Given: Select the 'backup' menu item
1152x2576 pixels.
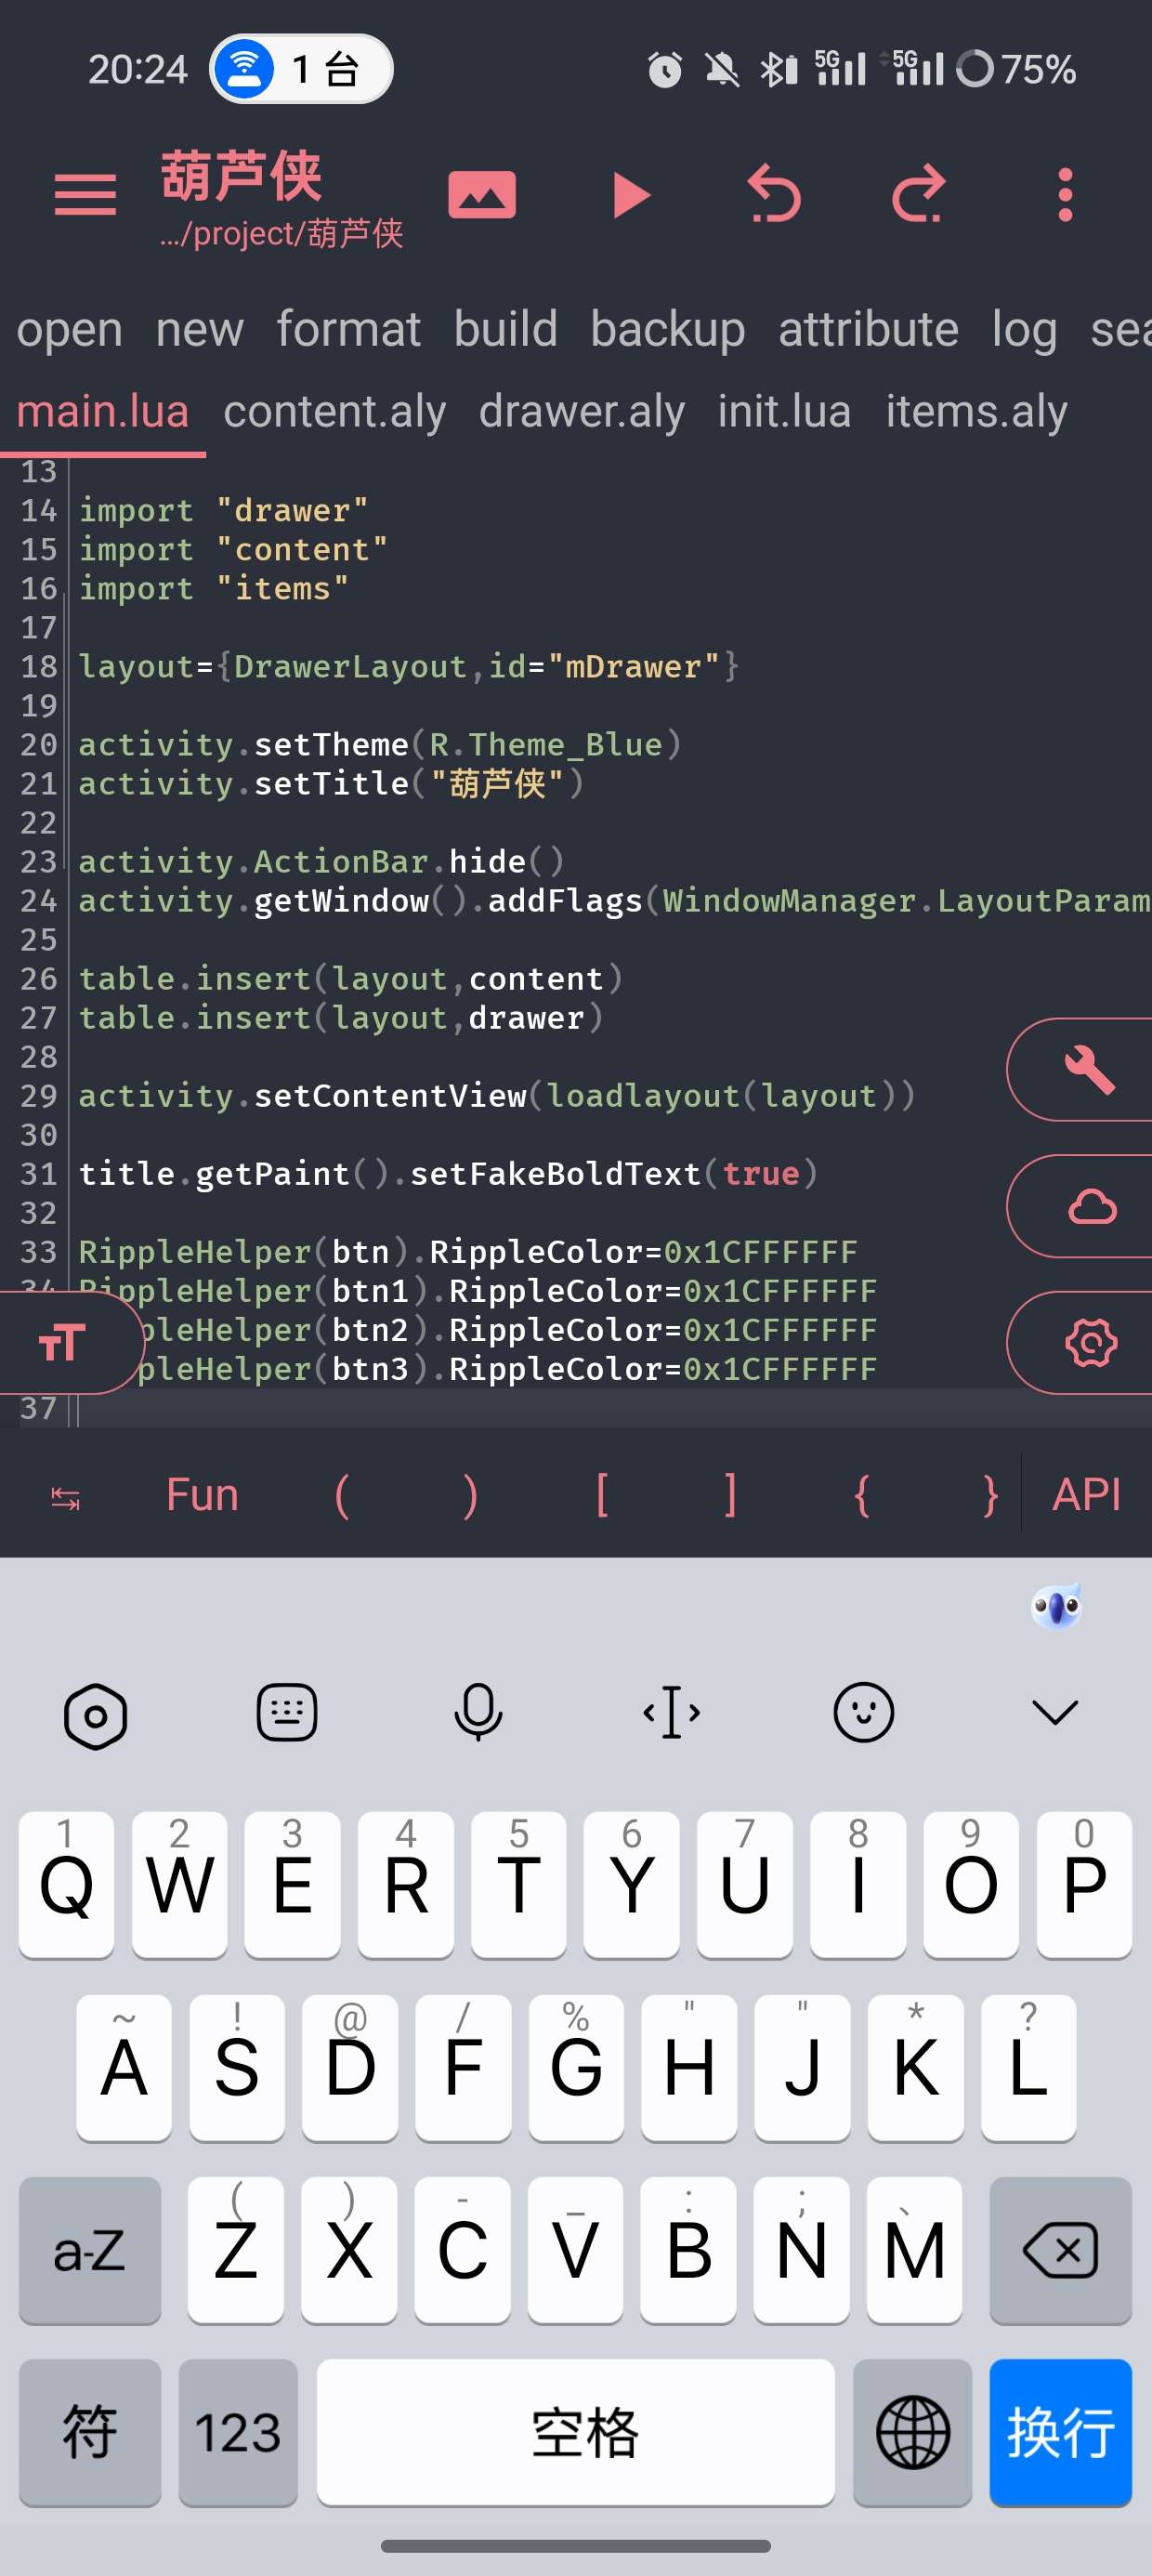Looking at the screenshot, I should (667, 329).
